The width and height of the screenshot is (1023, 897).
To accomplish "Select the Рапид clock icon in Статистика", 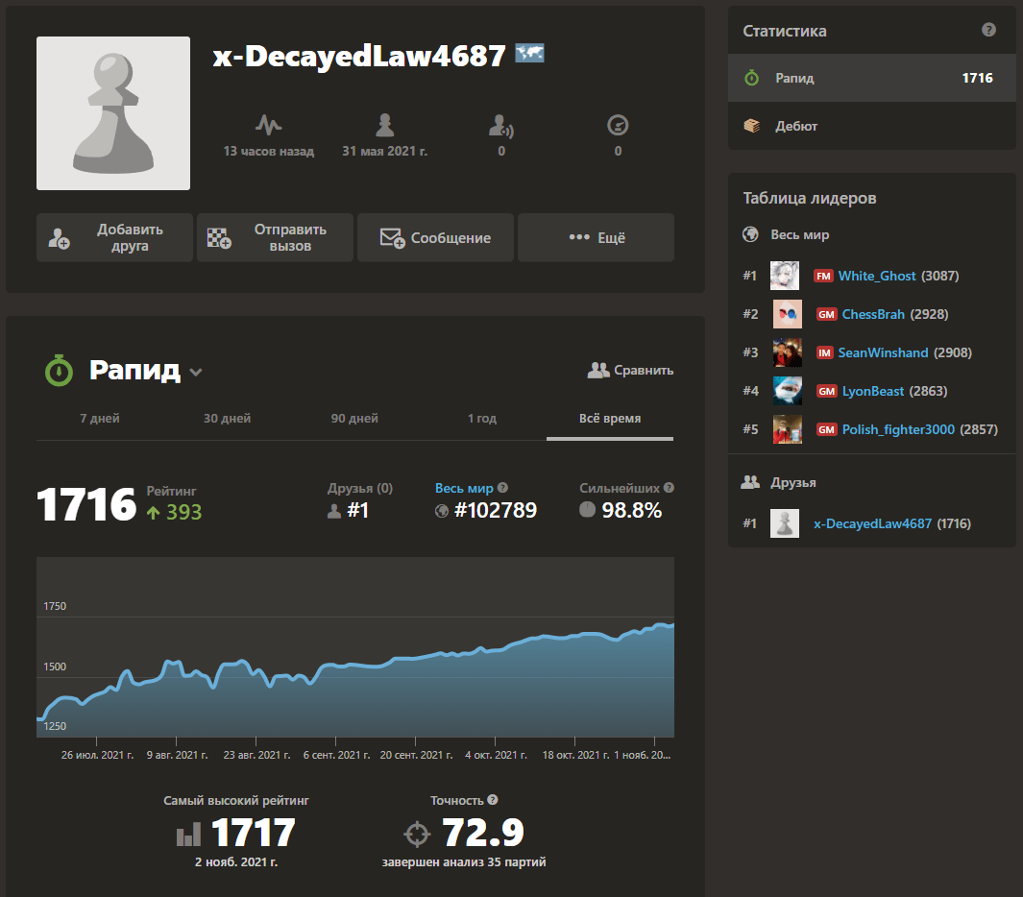I will click(x=751, y=78).
